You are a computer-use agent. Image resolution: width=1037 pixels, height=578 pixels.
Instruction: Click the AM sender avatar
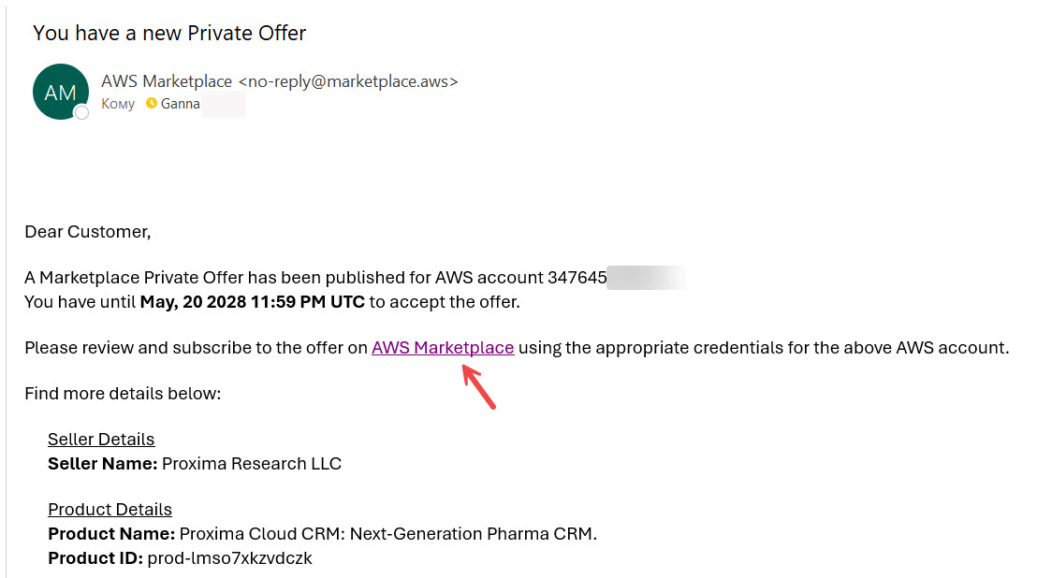coord(61,92)
